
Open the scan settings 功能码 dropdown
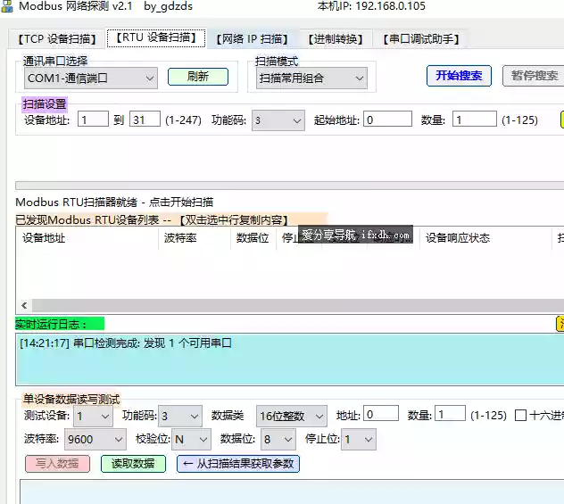point(278,120)
